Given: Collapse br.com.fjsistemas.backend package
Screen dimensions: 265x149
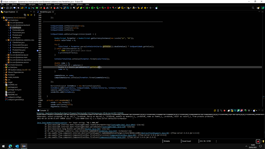Looking at the screenshot, I should tap(7, 25).
